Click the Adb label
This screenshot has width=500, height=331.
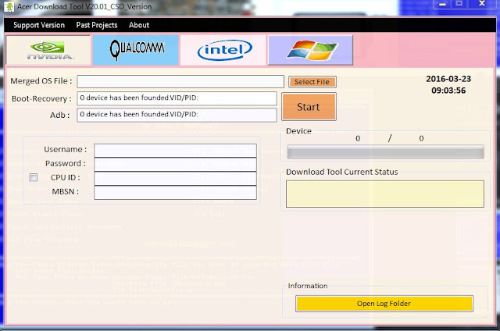(59, 115)
